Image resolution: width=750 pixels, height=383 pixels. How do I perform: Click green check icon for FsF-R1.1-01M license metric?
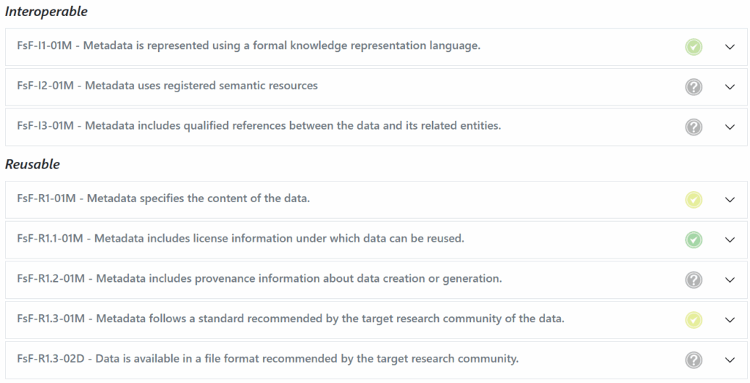[x=694, y=239]
